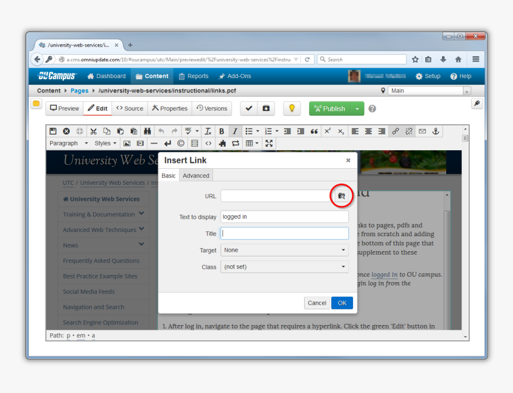Click the Insert/Edit Image icon in the toolbar
This screenshot has height=393, width=513.
tap(126, 143)
